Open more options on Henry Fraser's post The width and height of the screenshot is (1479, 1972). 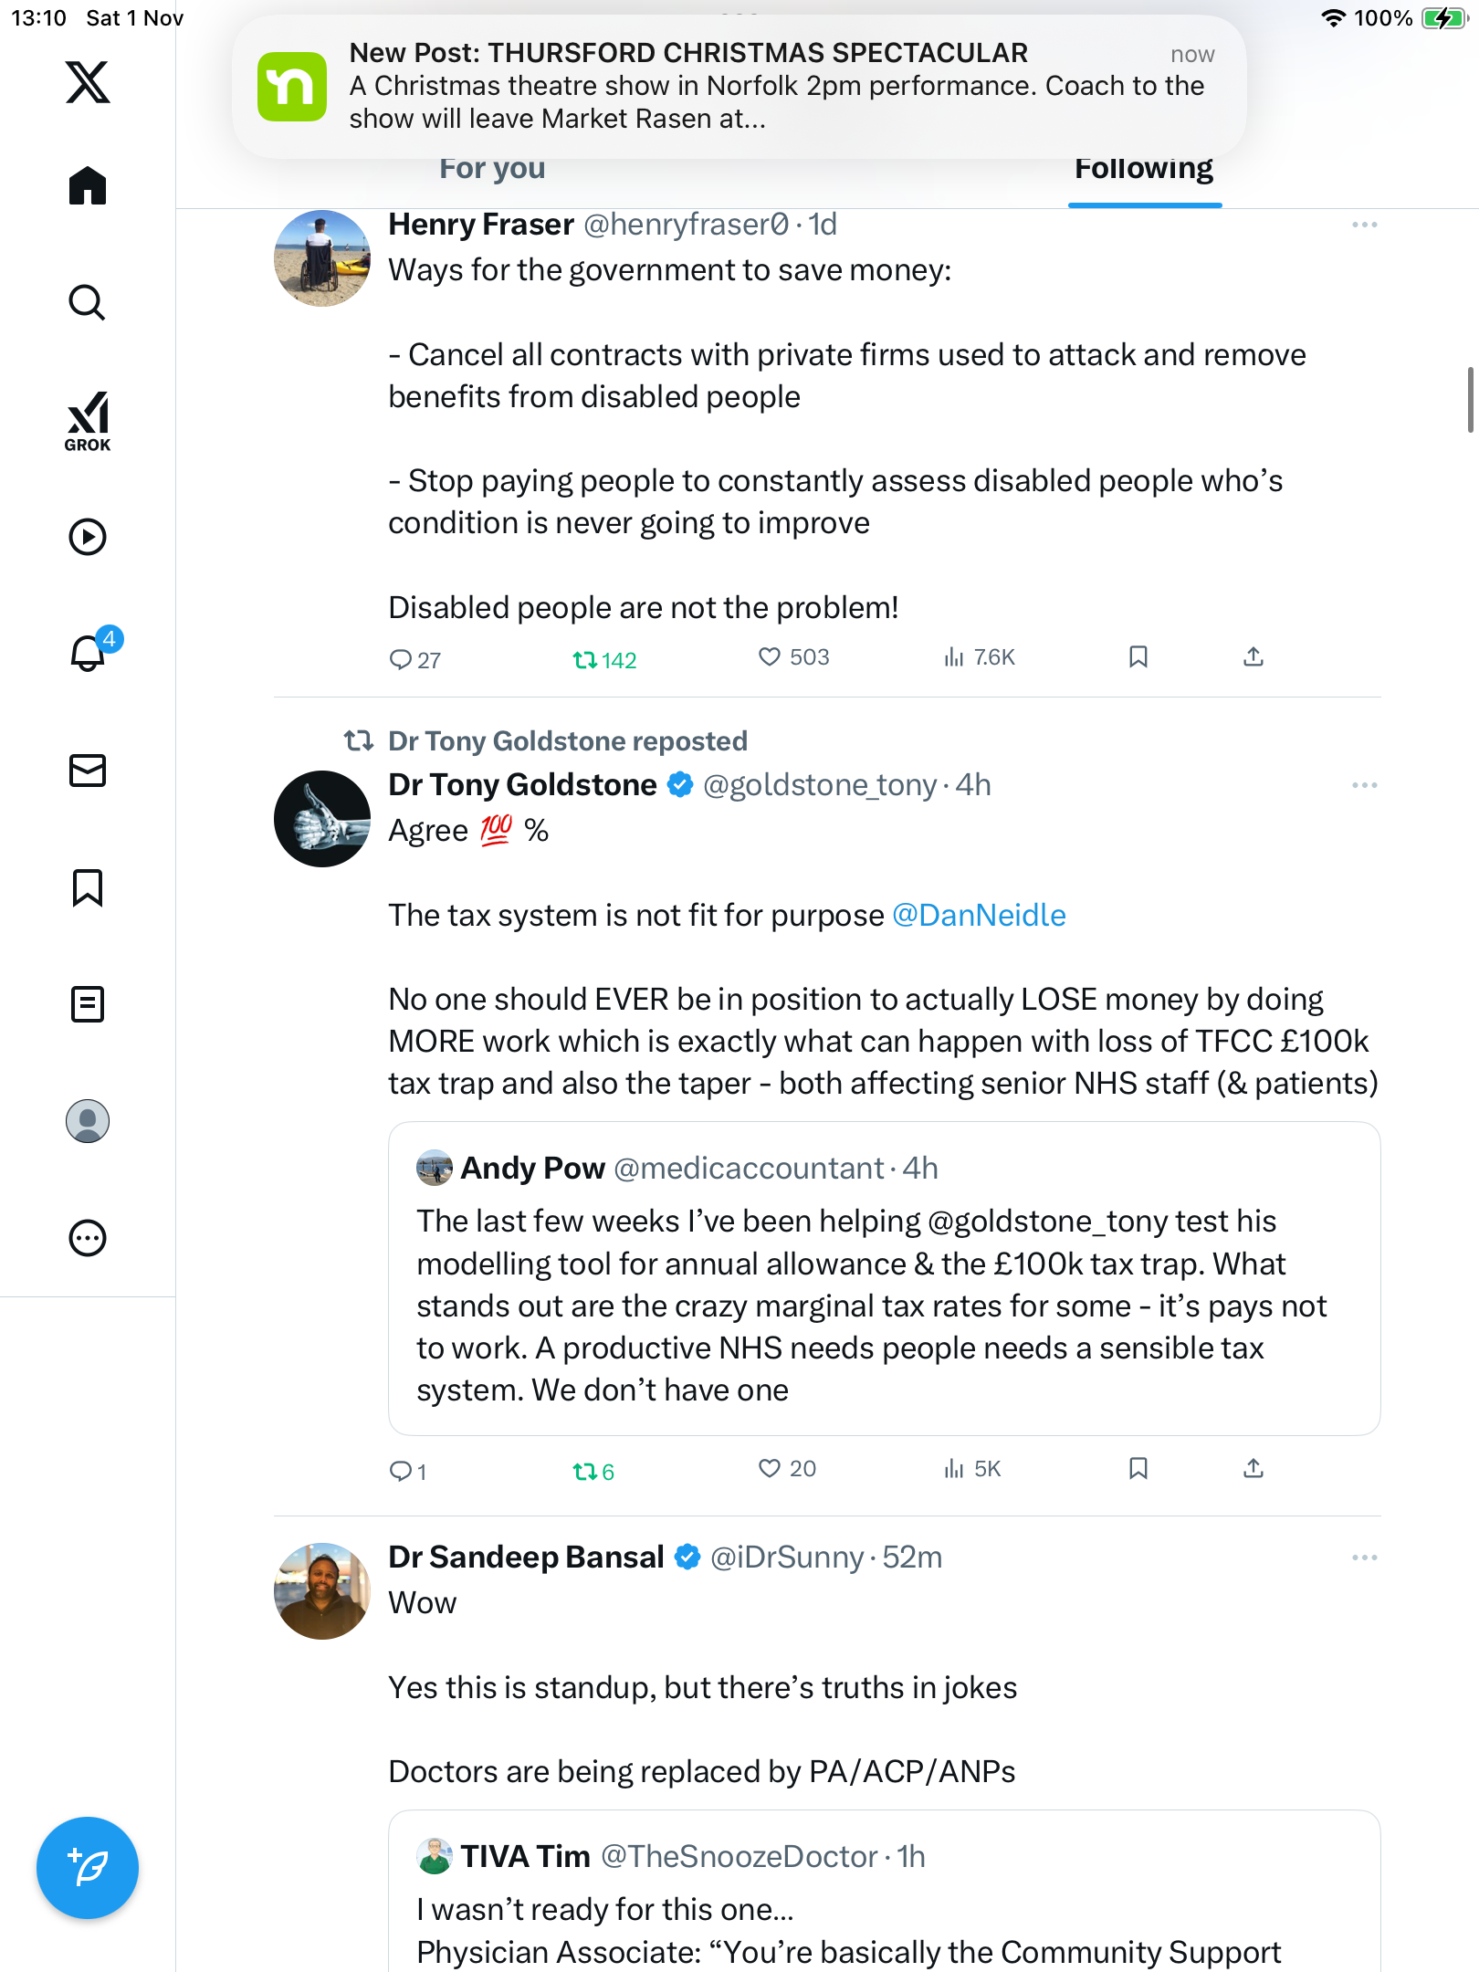click(1364, 225)
